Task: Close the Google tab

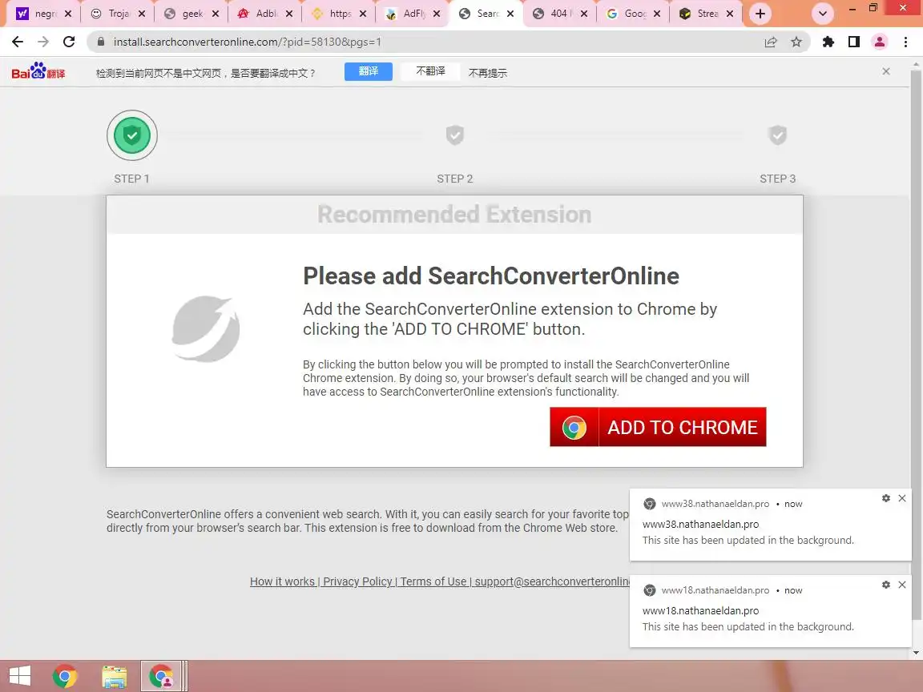Action: pyautogui.click(x=657, y=14)
